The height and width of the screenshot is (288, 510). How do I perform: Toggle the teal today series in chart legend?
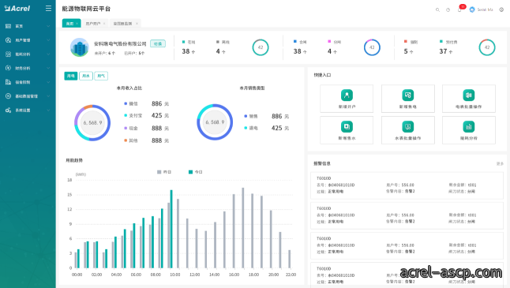tap(196, 172)
